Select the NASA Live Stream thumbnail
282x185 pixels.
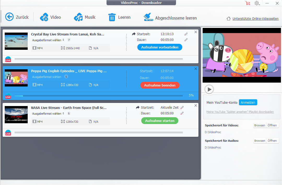click(x=16, y=115)
